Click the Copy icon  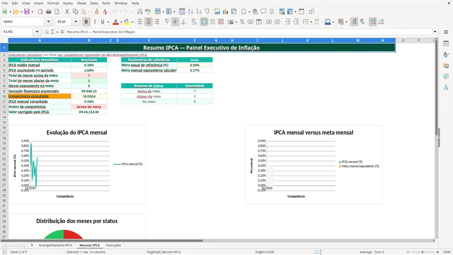point(75,12)
